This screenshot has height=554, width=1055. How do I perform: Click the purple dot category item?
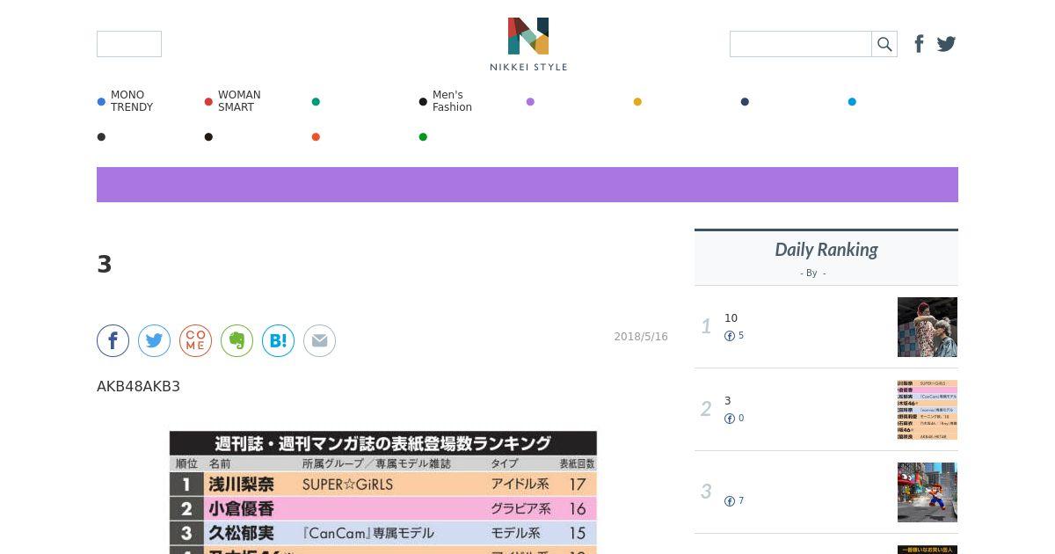(x=530, y=102)
